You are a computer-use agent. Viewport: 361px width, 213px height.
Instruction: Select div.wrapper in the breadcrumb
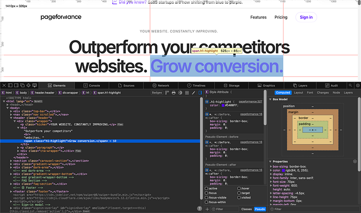[x=69, y=92]
